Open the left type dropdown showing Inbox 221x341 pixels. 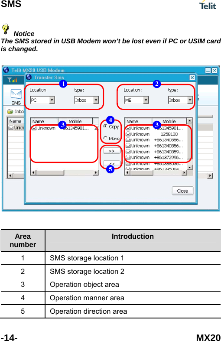pos(87,100)
